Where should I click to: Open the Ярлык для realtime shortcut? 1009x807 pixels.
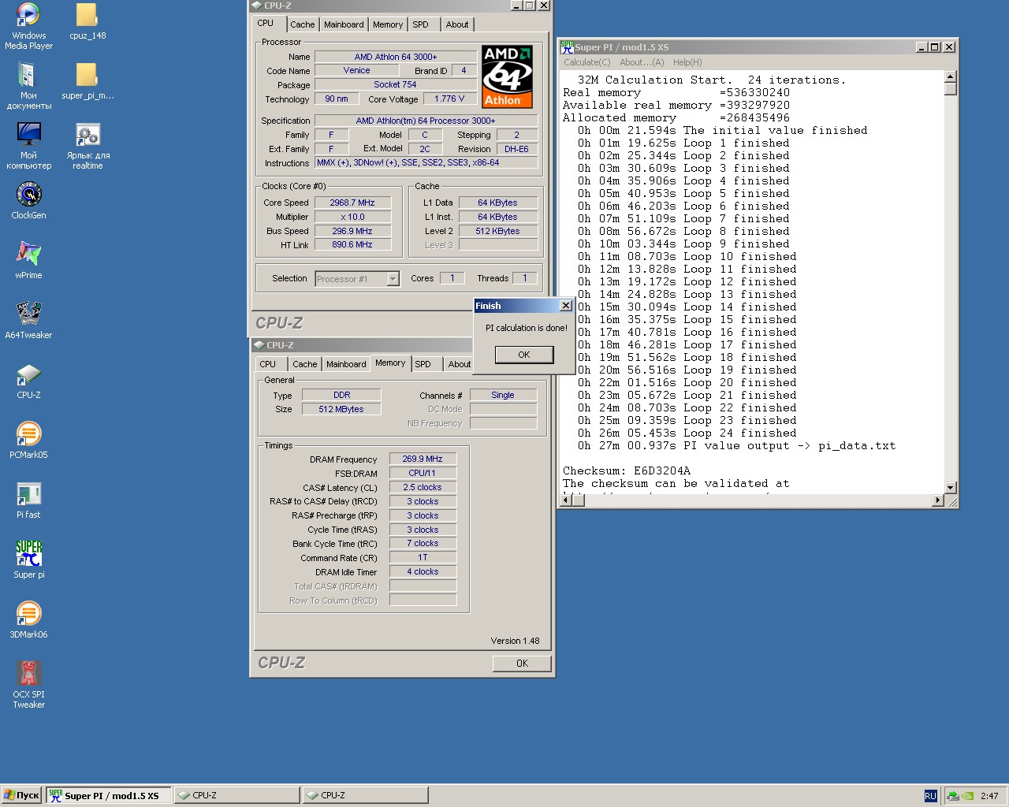coord(87,146)
